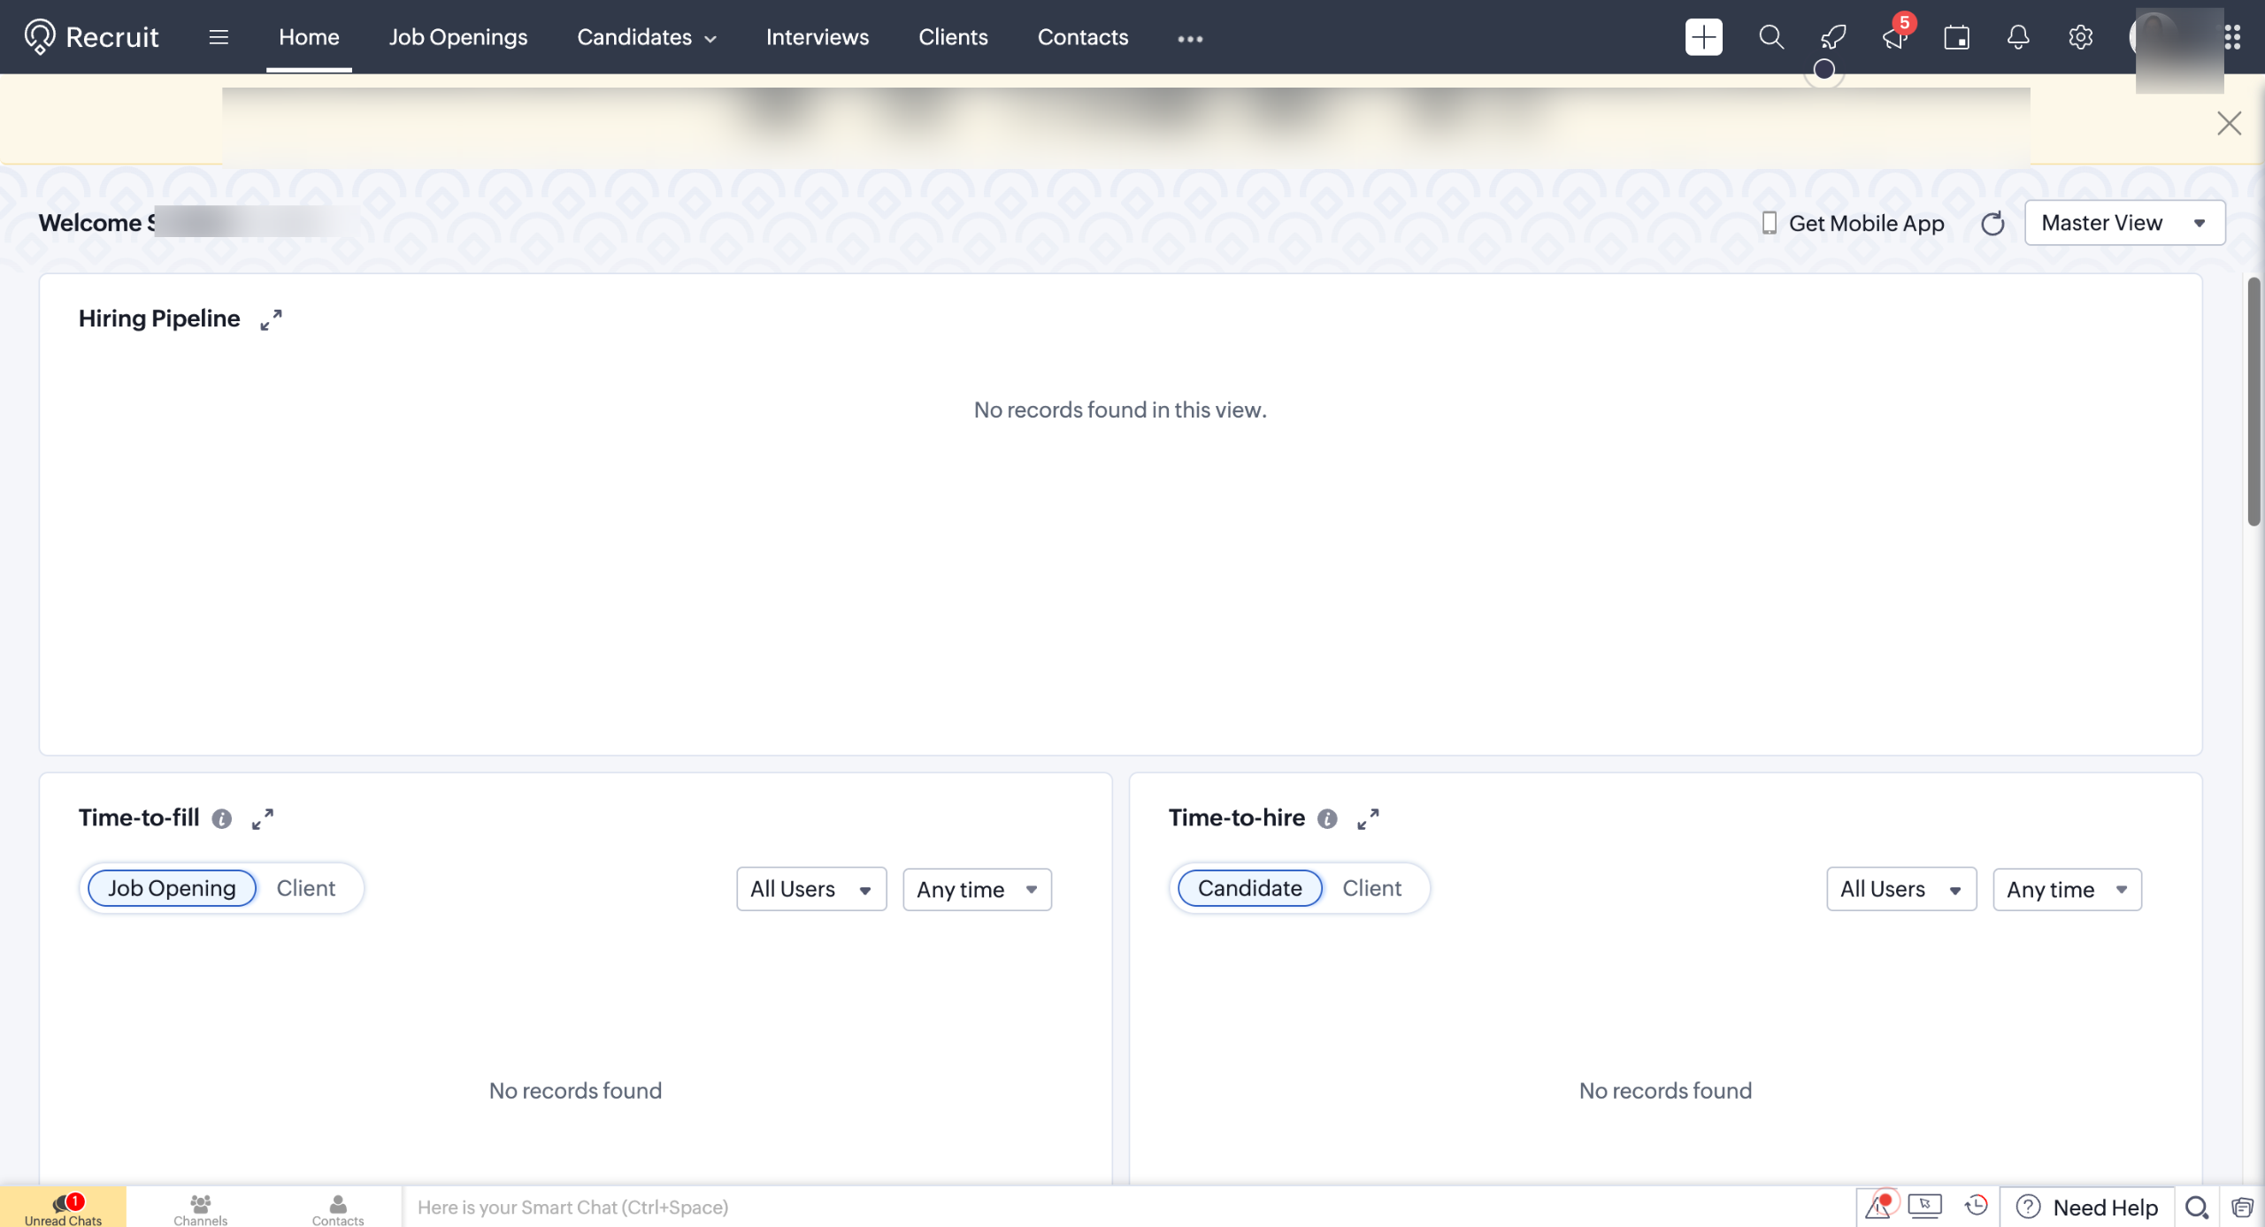This screenshot has height=1227, width=2265.
Task: Select Client toggle in Time-to-fill
Action: click(x=305, y=888)
